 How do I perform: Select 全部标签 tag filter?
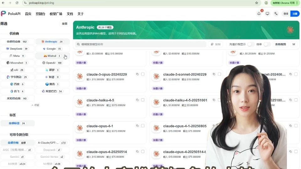click(18, 123)
